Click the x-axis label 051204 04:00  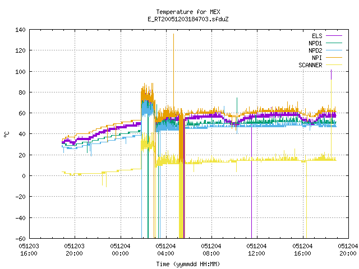[166, 250]
